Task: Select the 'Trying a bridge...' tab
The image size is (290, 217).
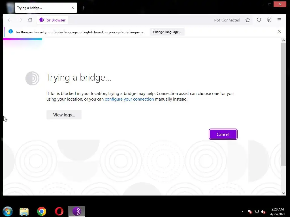Action: pos(46,8)
